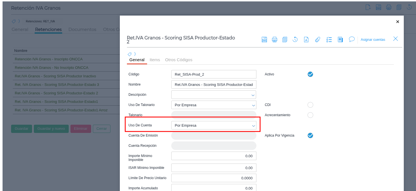This screenshot has width=416, height=191.
Task: Open the Uso De Cuenta dropdown
Action: 214,125
